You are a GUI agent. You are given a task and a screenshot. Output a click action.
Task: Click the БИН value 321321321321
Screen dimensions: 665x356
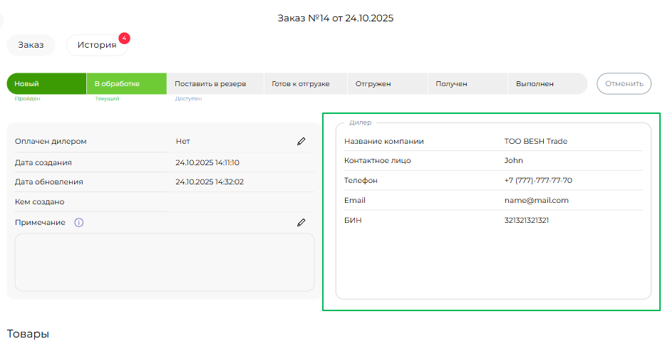point(526,221)
